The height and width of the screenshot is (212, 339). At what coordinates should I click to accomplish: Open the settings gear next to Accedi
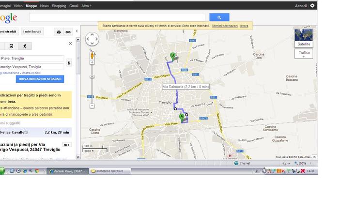point(312,6)
